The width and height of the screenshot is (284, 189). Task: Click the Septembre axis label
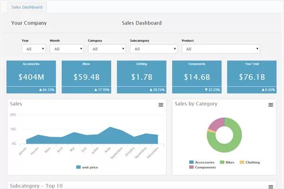click(x=116, y=153)
